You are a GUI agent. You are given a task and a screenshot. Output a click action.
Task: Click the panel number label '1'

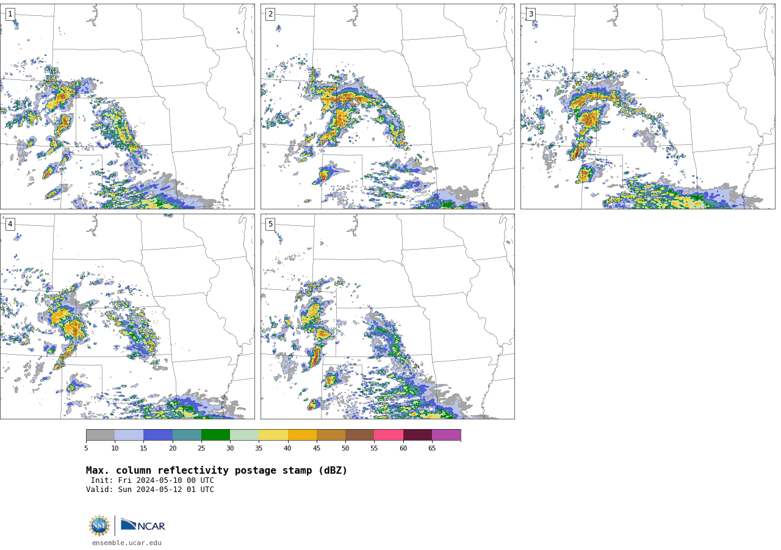(10, 14)
